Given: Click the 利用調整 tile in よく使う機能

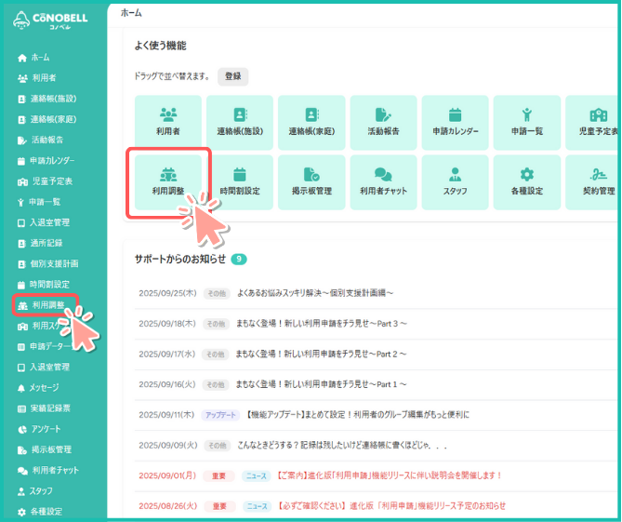Looking at the screenshot, I should pyautogui.click(x=168, y=181).
